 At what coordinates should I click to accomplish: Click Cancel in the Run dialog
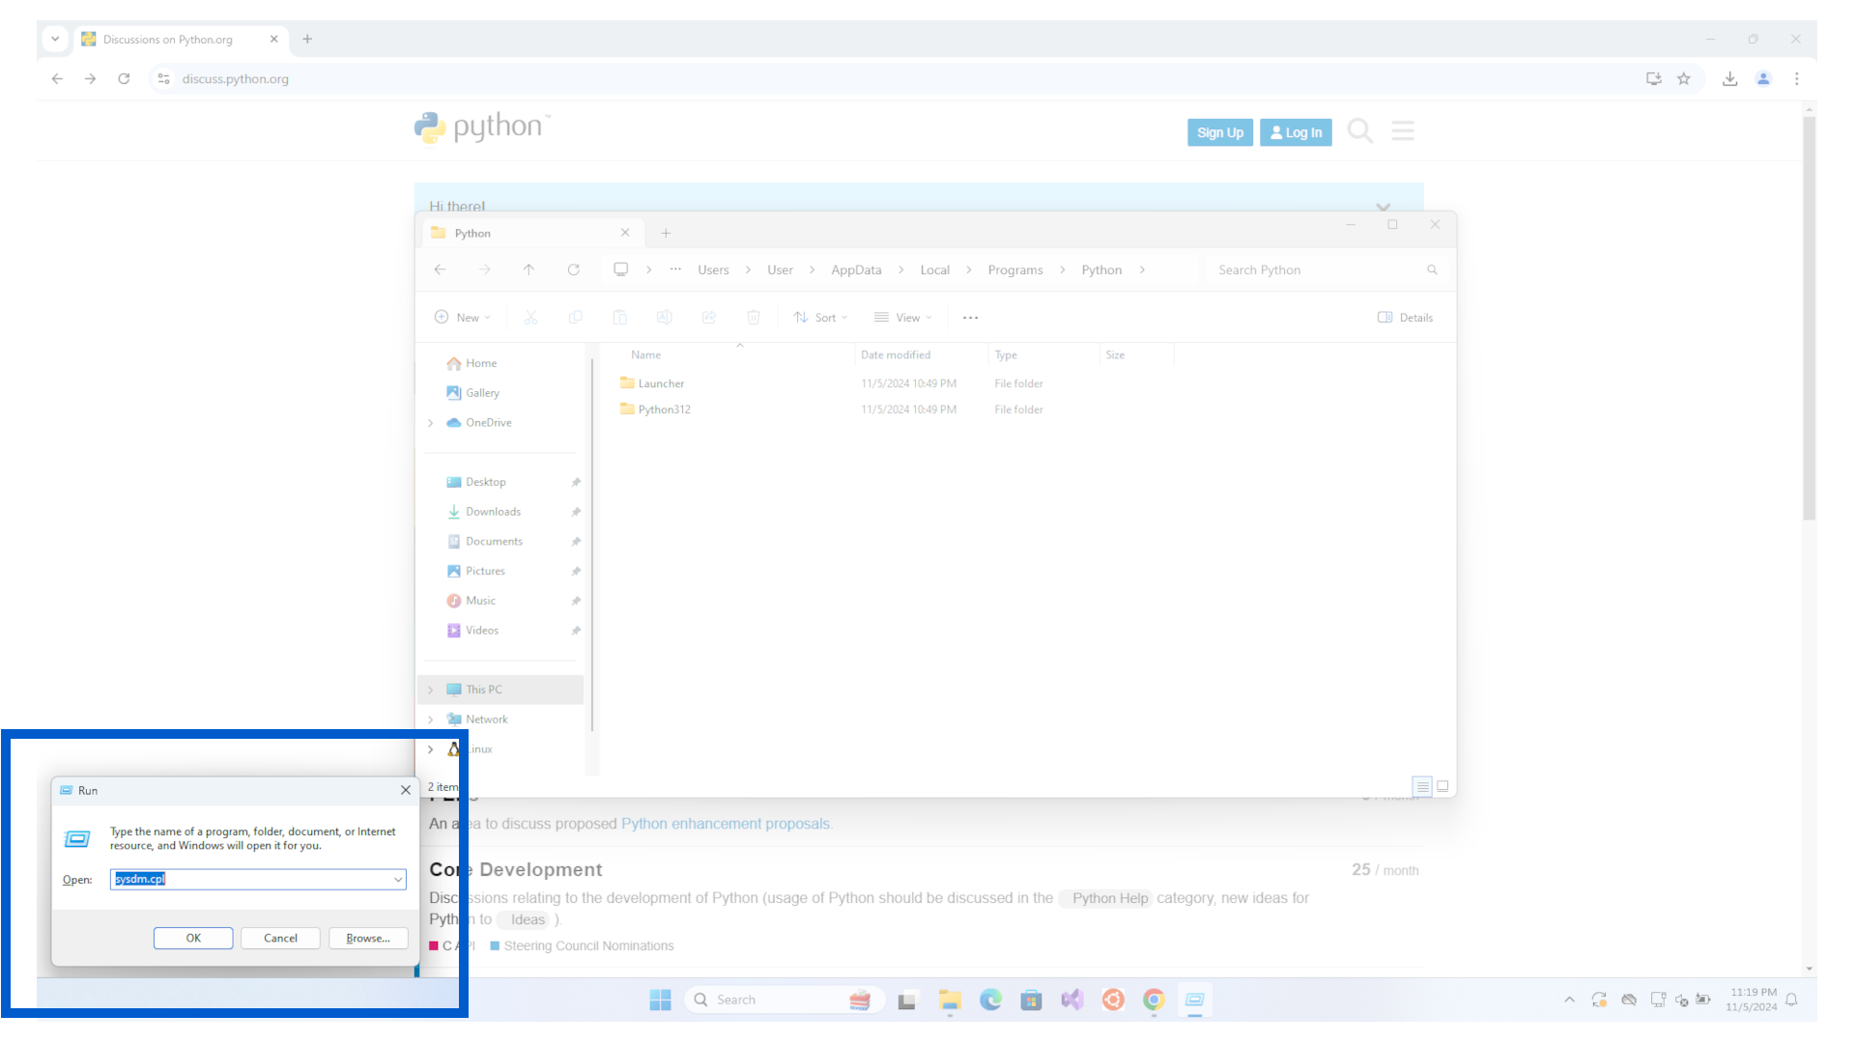[x=280, y=938]
